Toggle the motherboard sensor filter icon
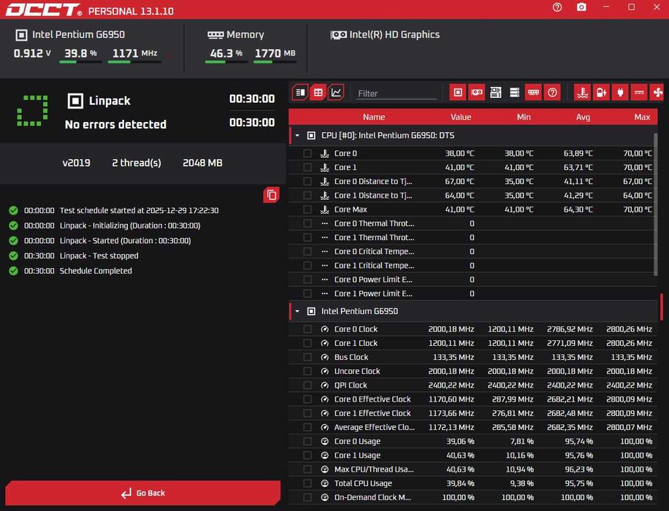 (495, 92)
